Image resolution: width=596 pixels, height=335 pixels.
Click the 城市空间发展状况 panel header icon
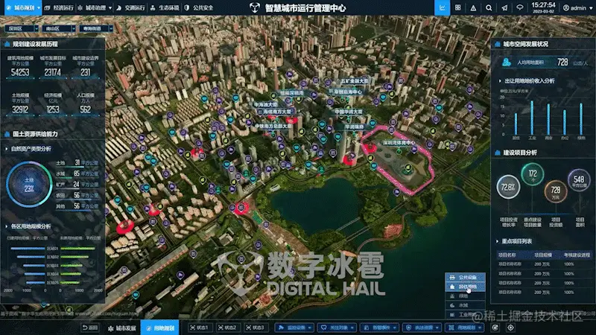pyautogui.click(x=498, y=44)
